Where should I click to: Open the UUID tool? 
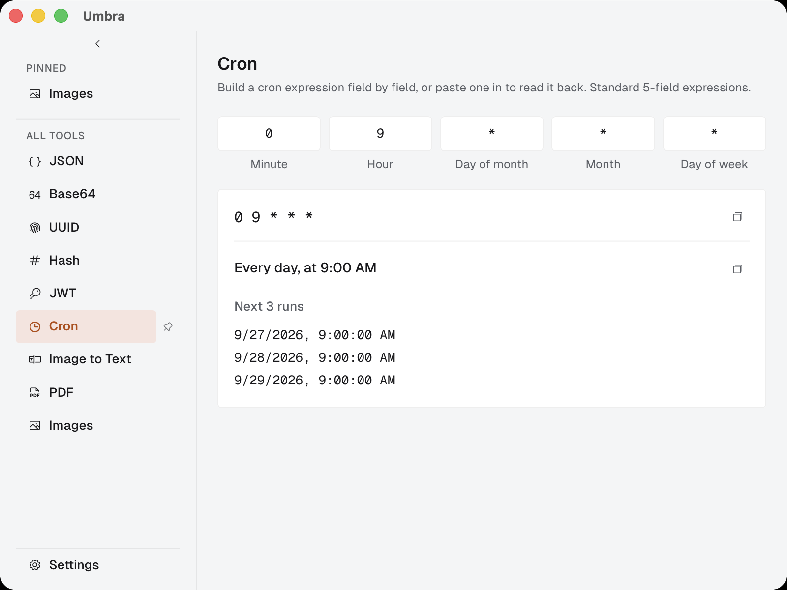tap(86, 227)
